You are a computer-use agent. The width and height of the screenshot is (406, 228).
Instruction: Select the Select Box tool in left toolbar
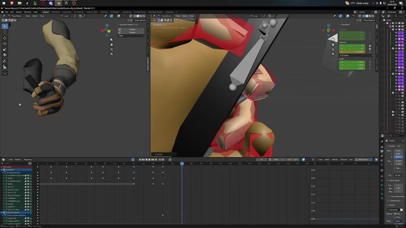5,26
